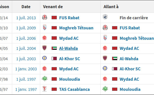Click Al-Wahda crest in 2004 row

coord(44,48)
